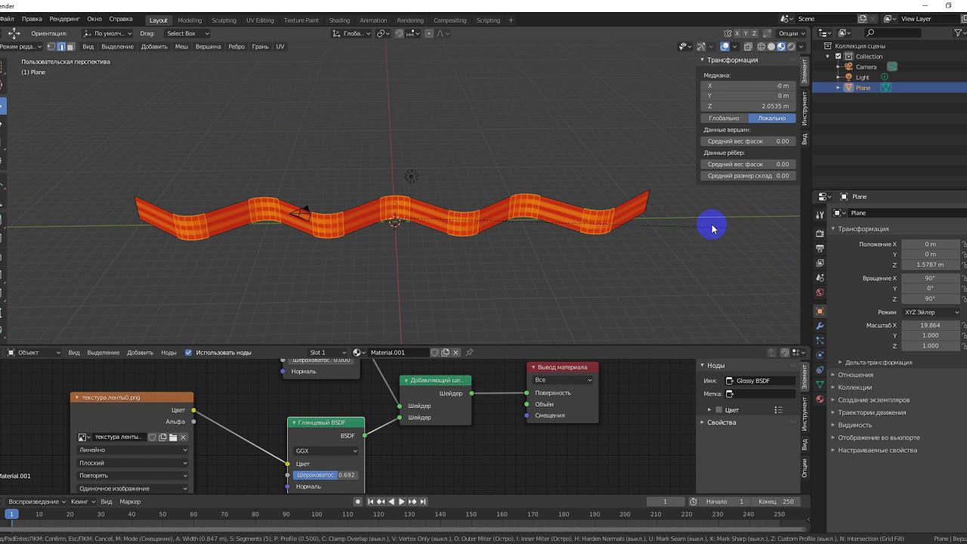967x544 pixels.
Task: Uncheck the Collection visibility checkbox
Action: (838, 57)
